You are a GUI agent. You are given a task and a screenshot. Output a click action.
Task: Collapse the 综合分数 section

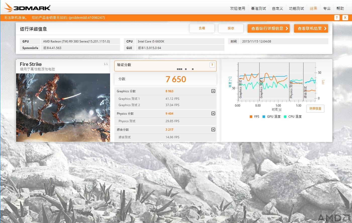coord(213,129)
